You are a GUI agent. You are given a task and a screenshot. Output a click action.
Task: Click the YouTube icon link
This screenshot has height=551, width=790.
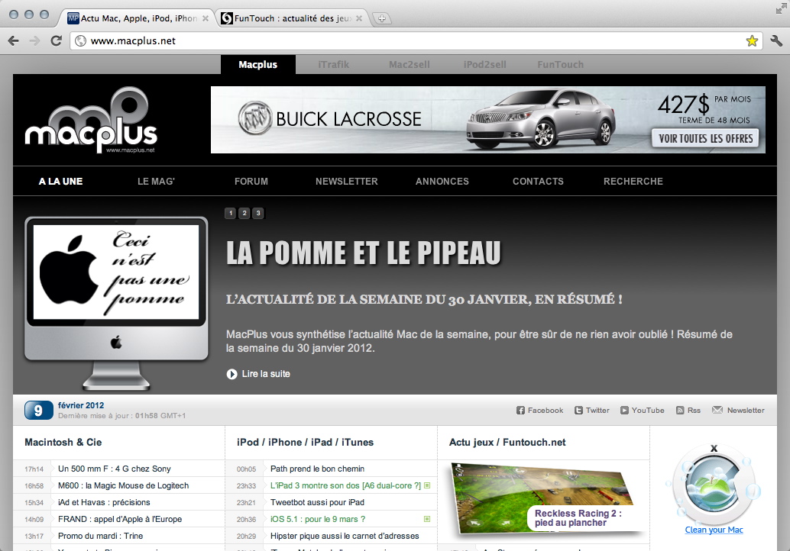click(x=624, y=411)
